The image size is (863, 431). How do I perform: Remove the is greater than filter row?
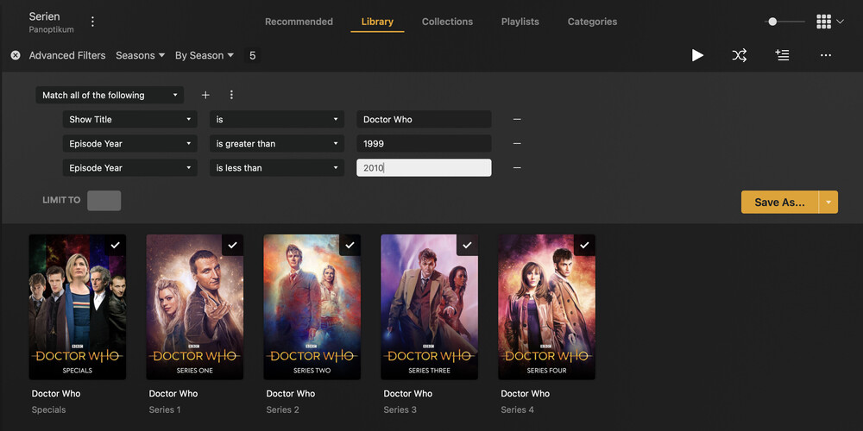coord(517,143)
